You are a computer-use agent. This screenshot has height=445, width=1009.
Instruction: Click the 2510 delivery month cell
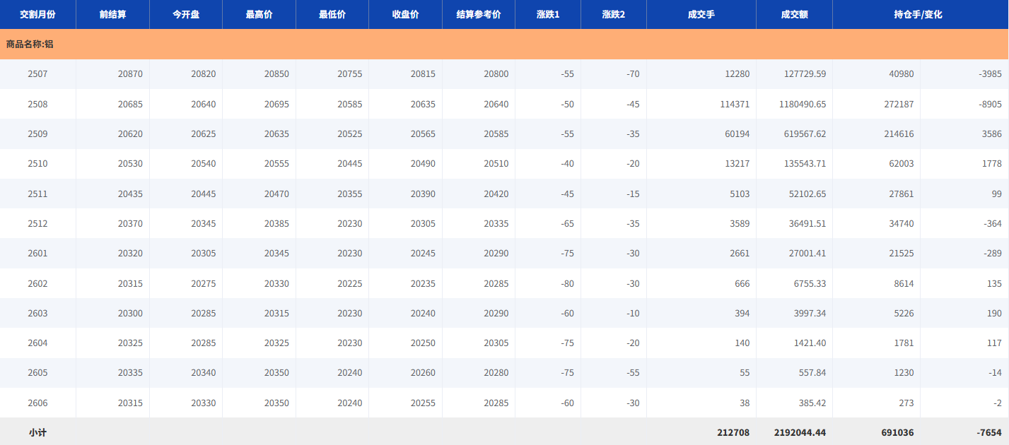tap(37, 164)
